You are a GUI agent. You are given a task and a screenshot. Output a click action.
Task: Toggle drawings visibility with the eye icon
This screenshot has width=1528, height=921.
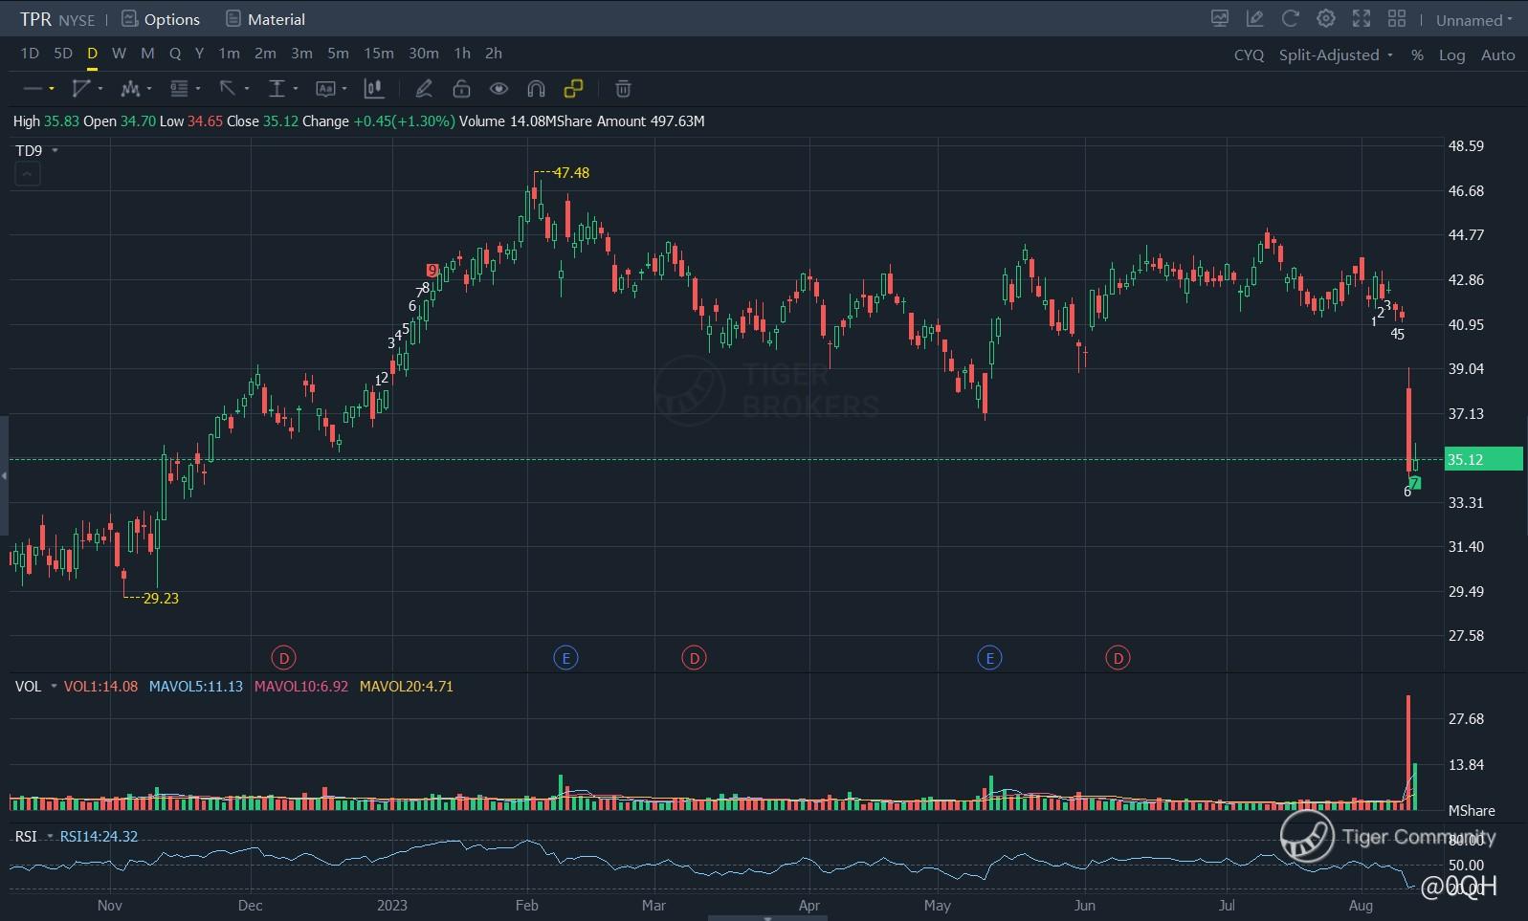[x=498, y=89]
